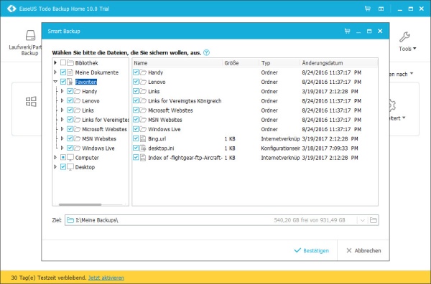Screen dimensions: 431x284
Task: Expand the Desktop tree node
Action: click(55, 167)
